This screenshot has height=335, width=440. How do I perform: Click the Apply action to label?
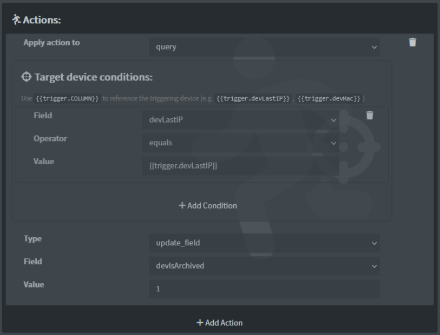coord(51,43)
